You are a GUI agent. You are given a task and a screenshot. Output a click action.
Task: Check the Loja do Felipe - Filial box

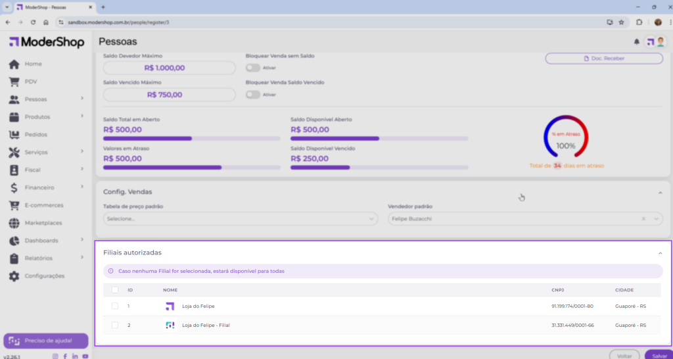115,325
